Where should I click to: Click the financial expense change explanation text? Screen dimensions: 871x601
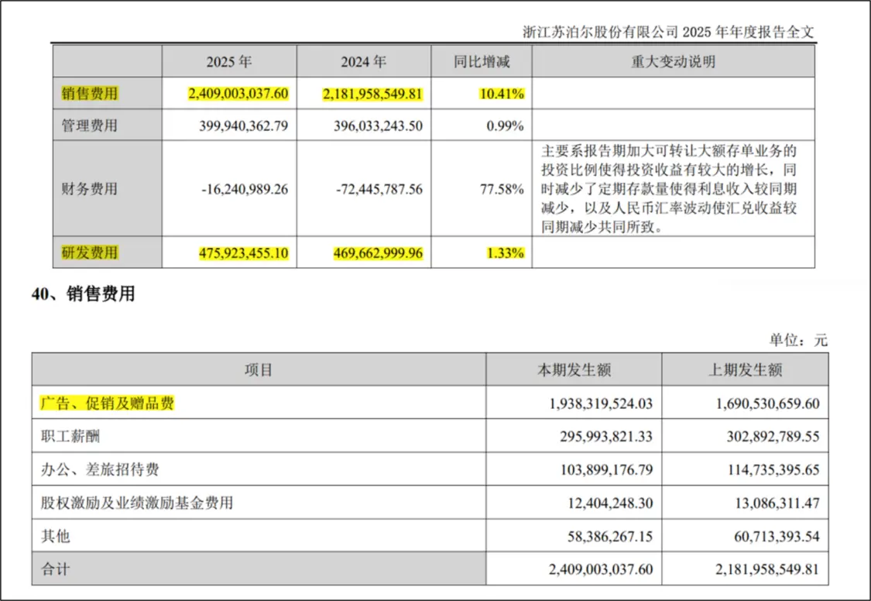[670, 188]
